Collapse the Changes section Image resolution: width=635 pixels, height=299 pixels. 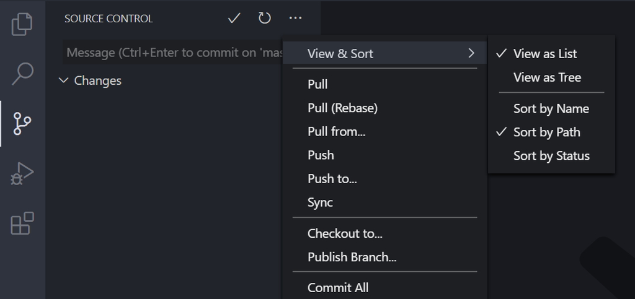coord(63,80)
